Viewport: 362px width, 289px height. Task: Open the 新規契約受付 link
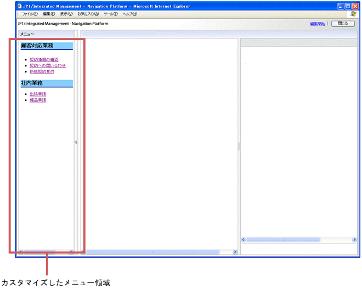coord(42,71)
